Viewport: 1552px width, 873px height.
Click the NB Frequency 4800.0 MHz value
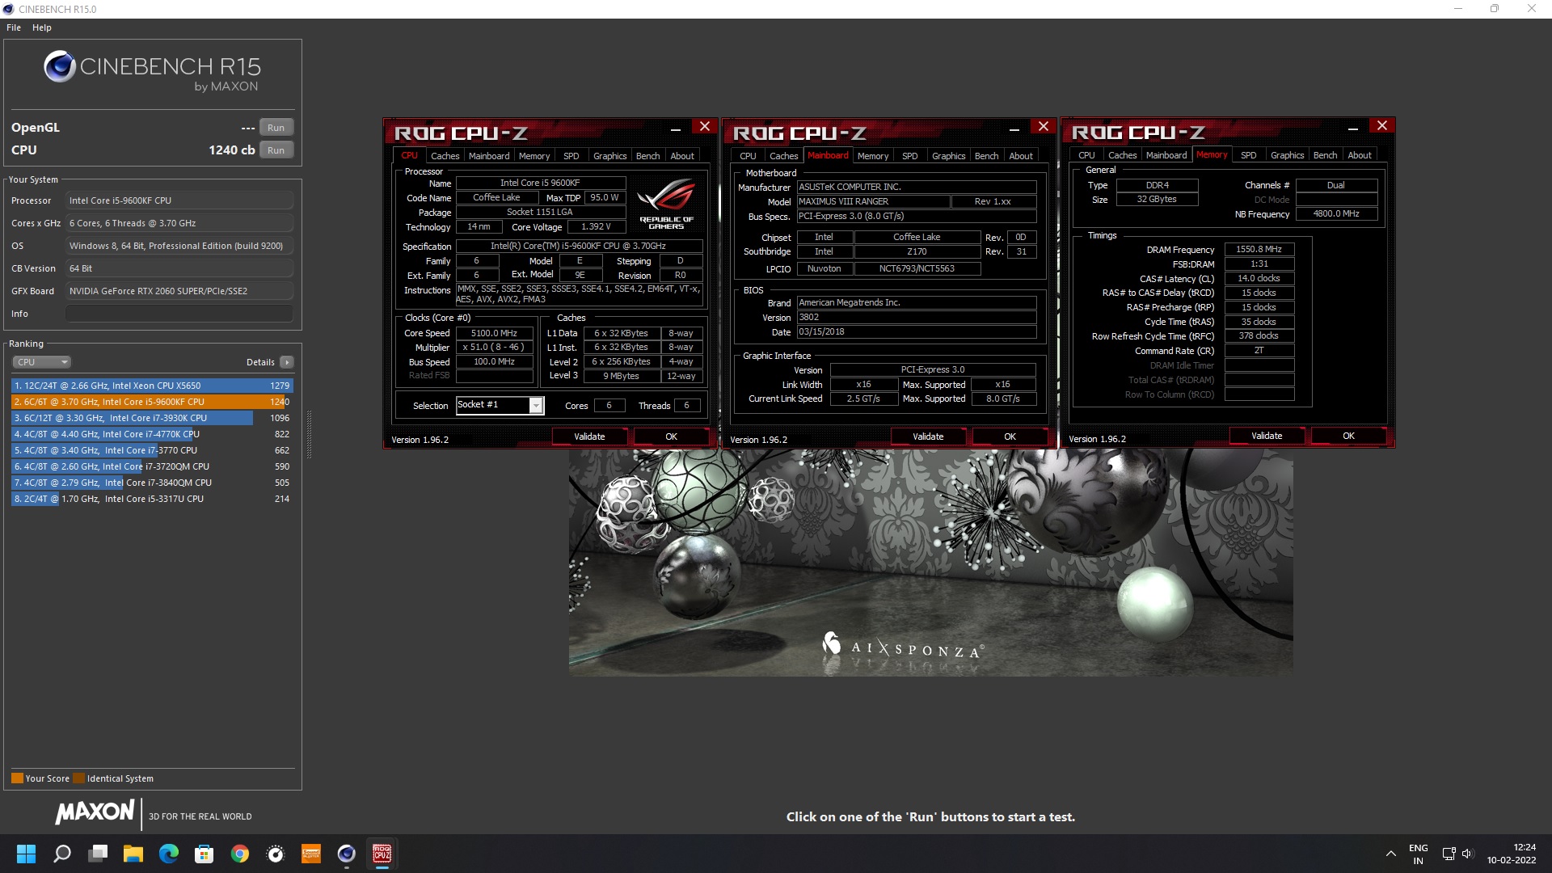[1336, 214]
